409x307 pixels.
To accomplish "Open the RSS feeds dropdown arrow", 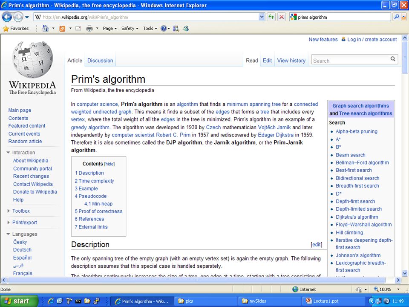I will click(x=70, y=29).
